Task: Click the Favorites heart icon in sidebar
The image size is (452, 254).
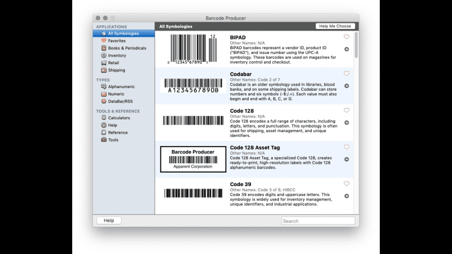Action: pos(104,40)
